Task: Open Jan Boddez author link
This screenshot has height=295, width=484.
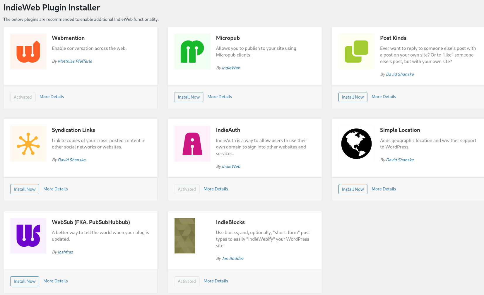Action: [232, 258]
